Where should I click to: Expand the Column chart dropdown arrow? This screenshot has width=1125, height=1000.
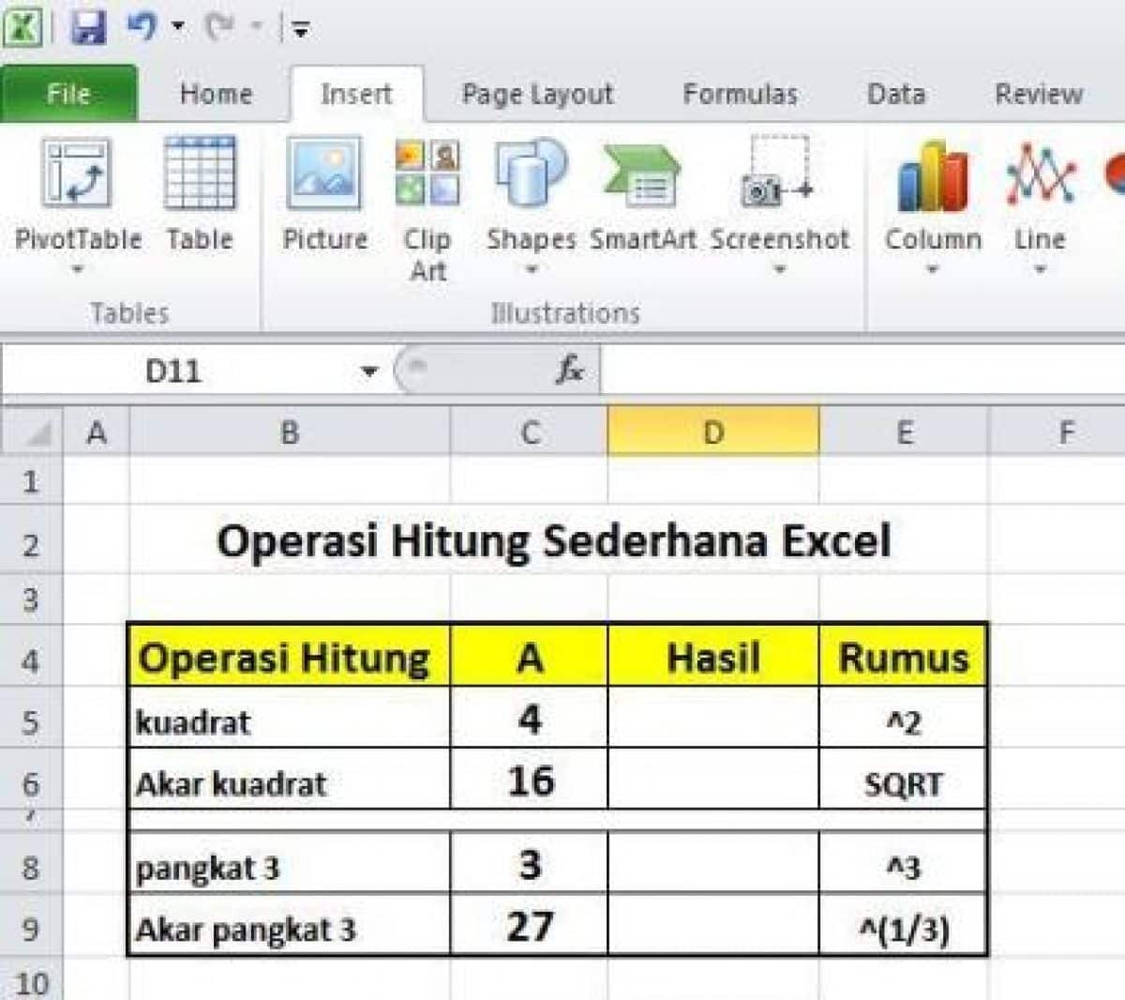pos(933,270)
